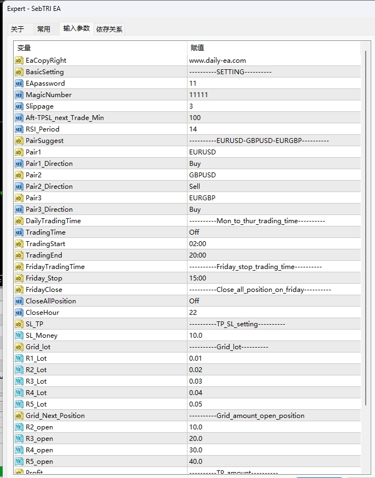
Task: Edit the TradingStart 02:00 value field
Action: click(x=198, y=244)
